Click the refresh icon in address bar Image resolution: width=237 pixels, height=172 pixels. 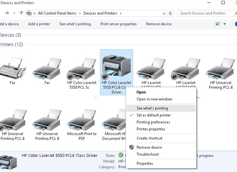tap(170, 13)
